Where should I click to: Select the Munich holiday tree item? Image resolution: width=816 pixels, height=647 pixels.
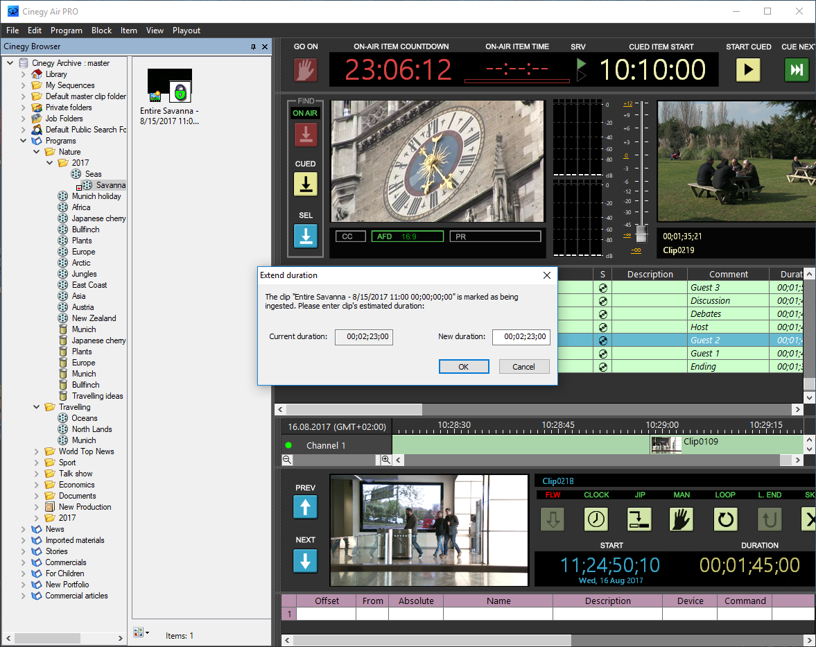click(x=96, y=196)
